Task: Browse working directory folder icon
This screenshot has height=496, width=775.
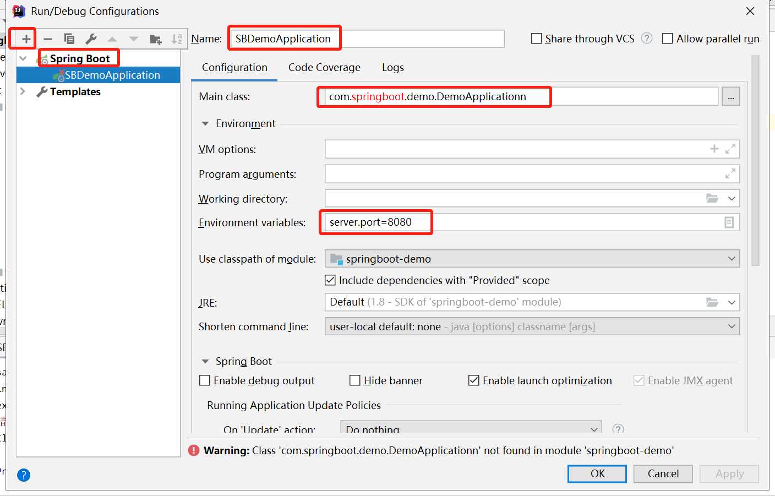Action: tap(712, 198)
